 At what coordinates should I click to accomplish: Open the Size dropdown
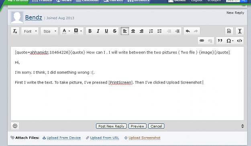49,31
